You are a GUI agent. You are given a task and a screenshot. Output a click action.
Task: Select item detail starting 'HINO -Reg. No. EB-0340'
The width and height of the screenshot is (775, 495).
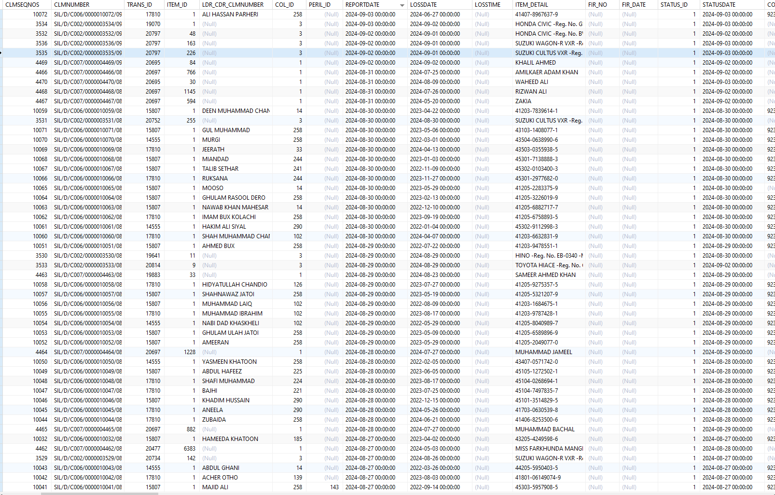549,256
